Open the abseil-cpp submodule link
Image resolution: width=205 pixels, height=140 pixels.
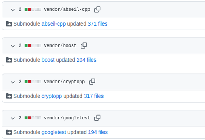[54, 24]
